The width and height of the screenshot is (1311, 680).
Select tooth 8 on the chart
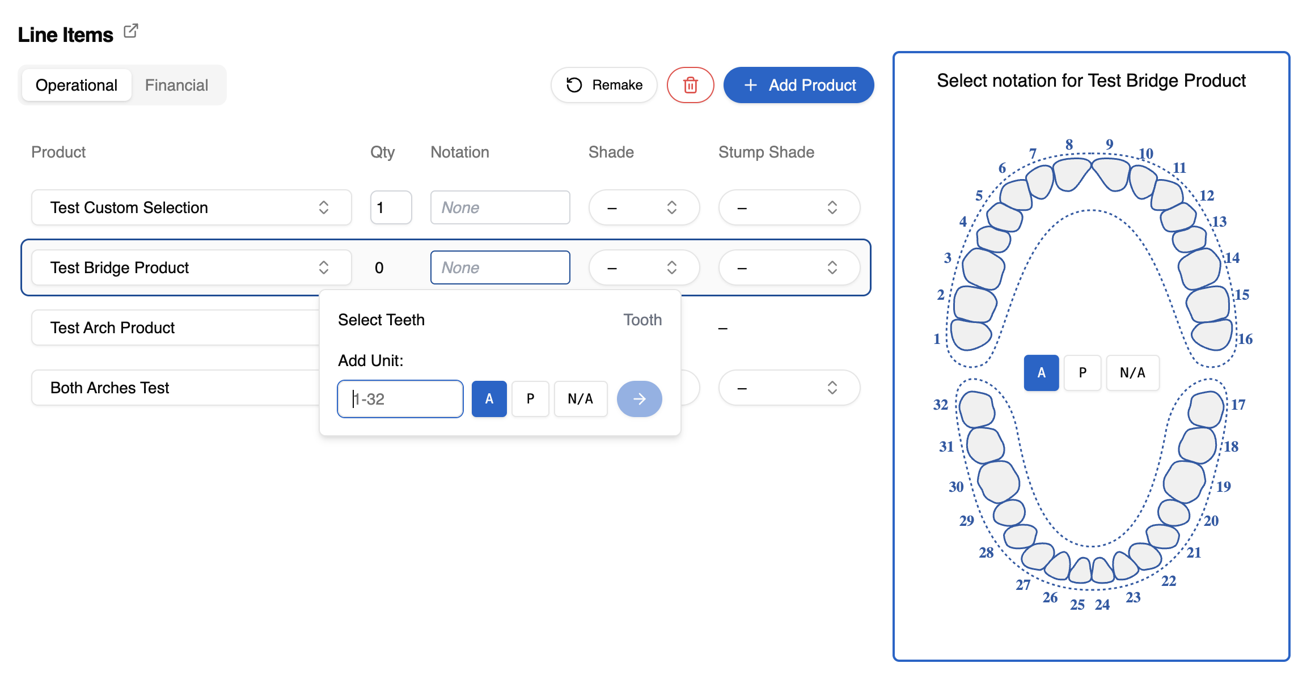coord(1071,173)
